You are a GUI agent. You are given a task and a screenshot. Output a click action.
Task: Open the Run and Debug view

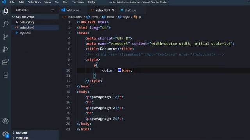[5, 49]
